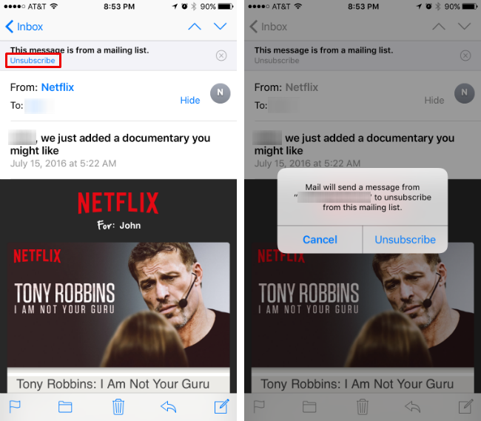Screen dimensions: 481x421
Task: Confirm Unsubscribe in the dialog
Action: pyautogui.click(x=405, y=240)
